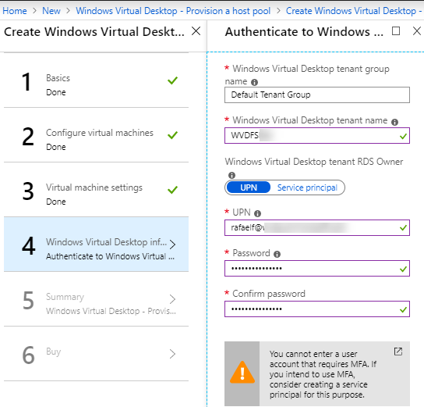Click the Password input field
Viewport: 424px width, 407px height.
pyautogui.click(x=317, y=268)
